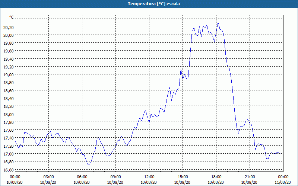Click the 16,60 bottom axis label

pos(9,170)
